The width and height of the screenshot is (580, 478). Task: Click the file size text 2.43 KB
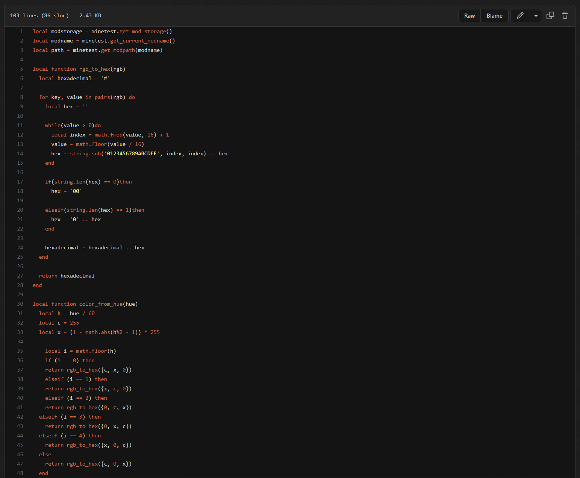90,16
